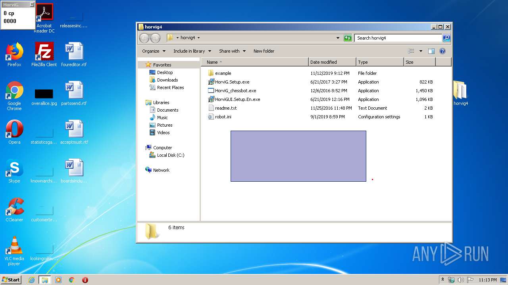Screen dimensions: 508x285
Task: Launch Opera from the desktop
Action: point(14,132)
